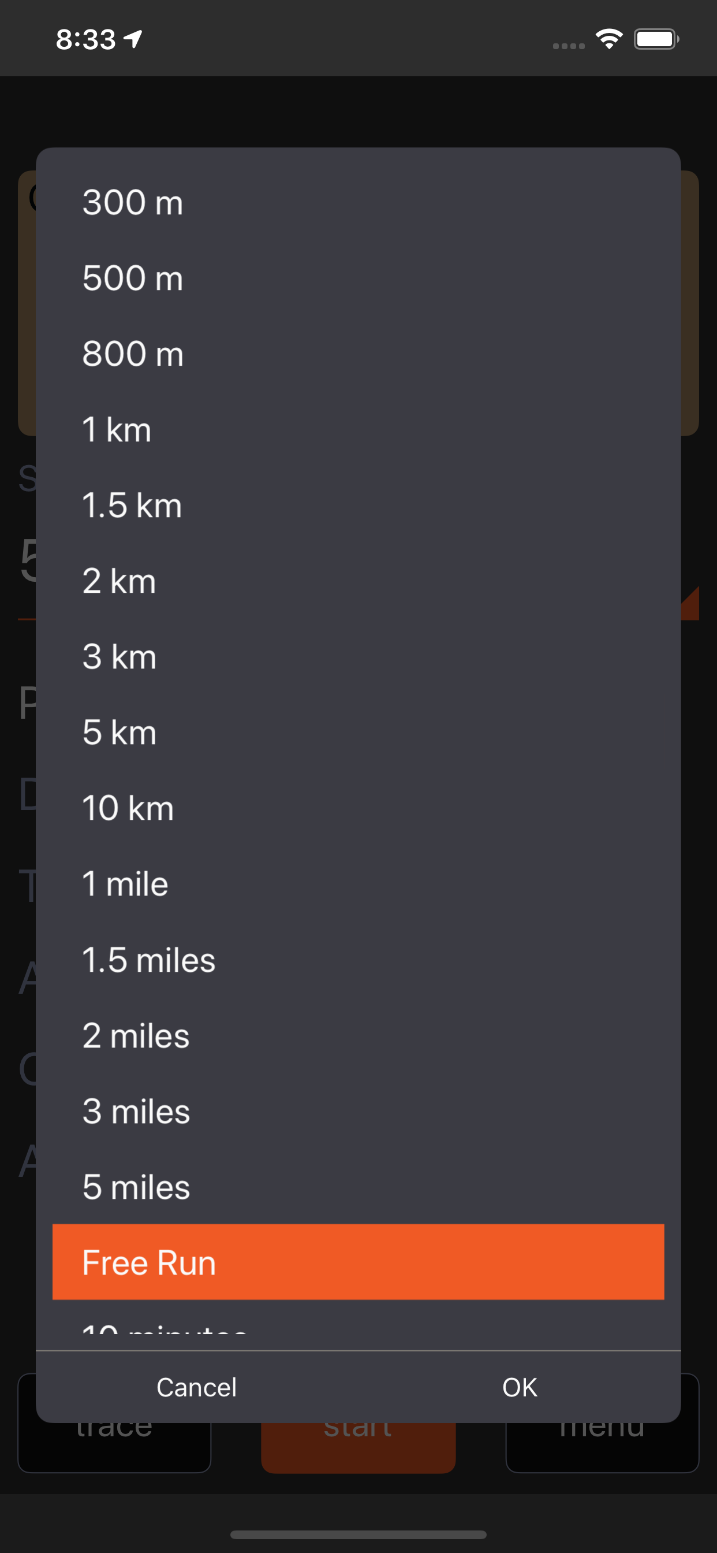Select the highlighted Free Run option

point(358,1262)
